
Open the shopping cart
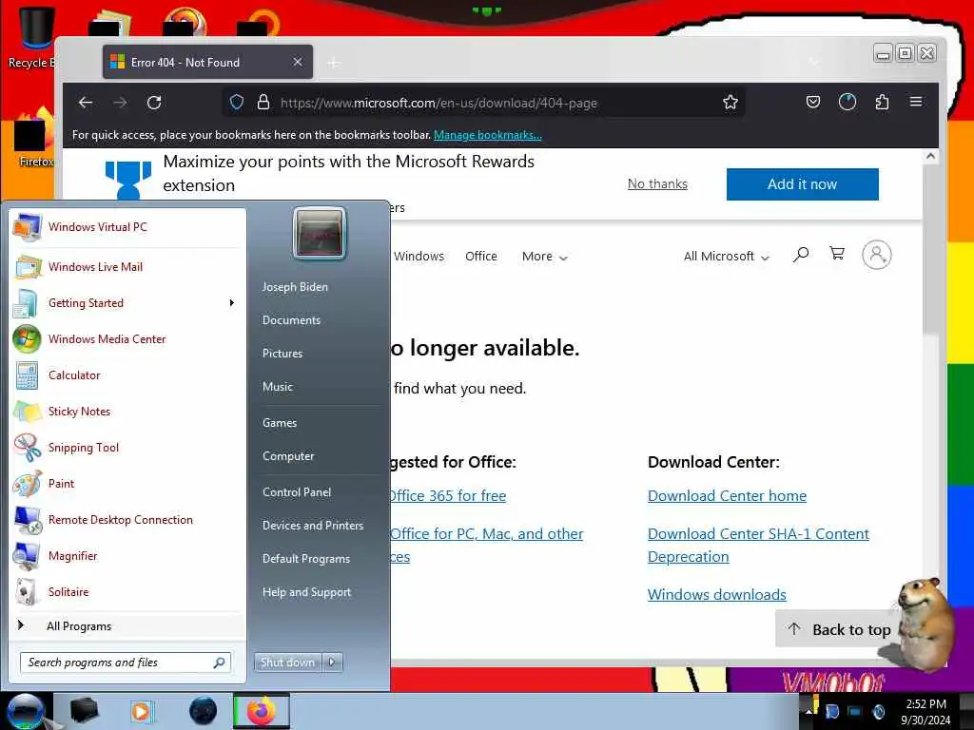click(837, 253)
